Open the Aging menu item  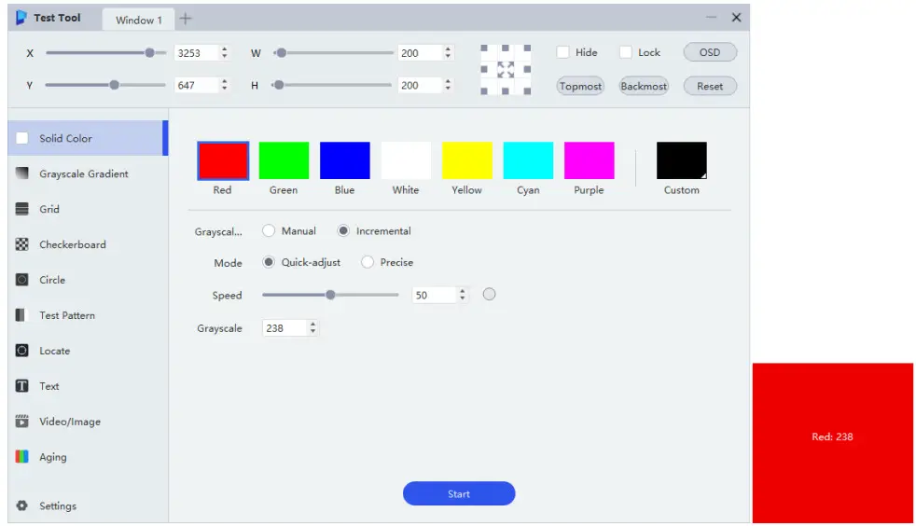tap(89, 457)
